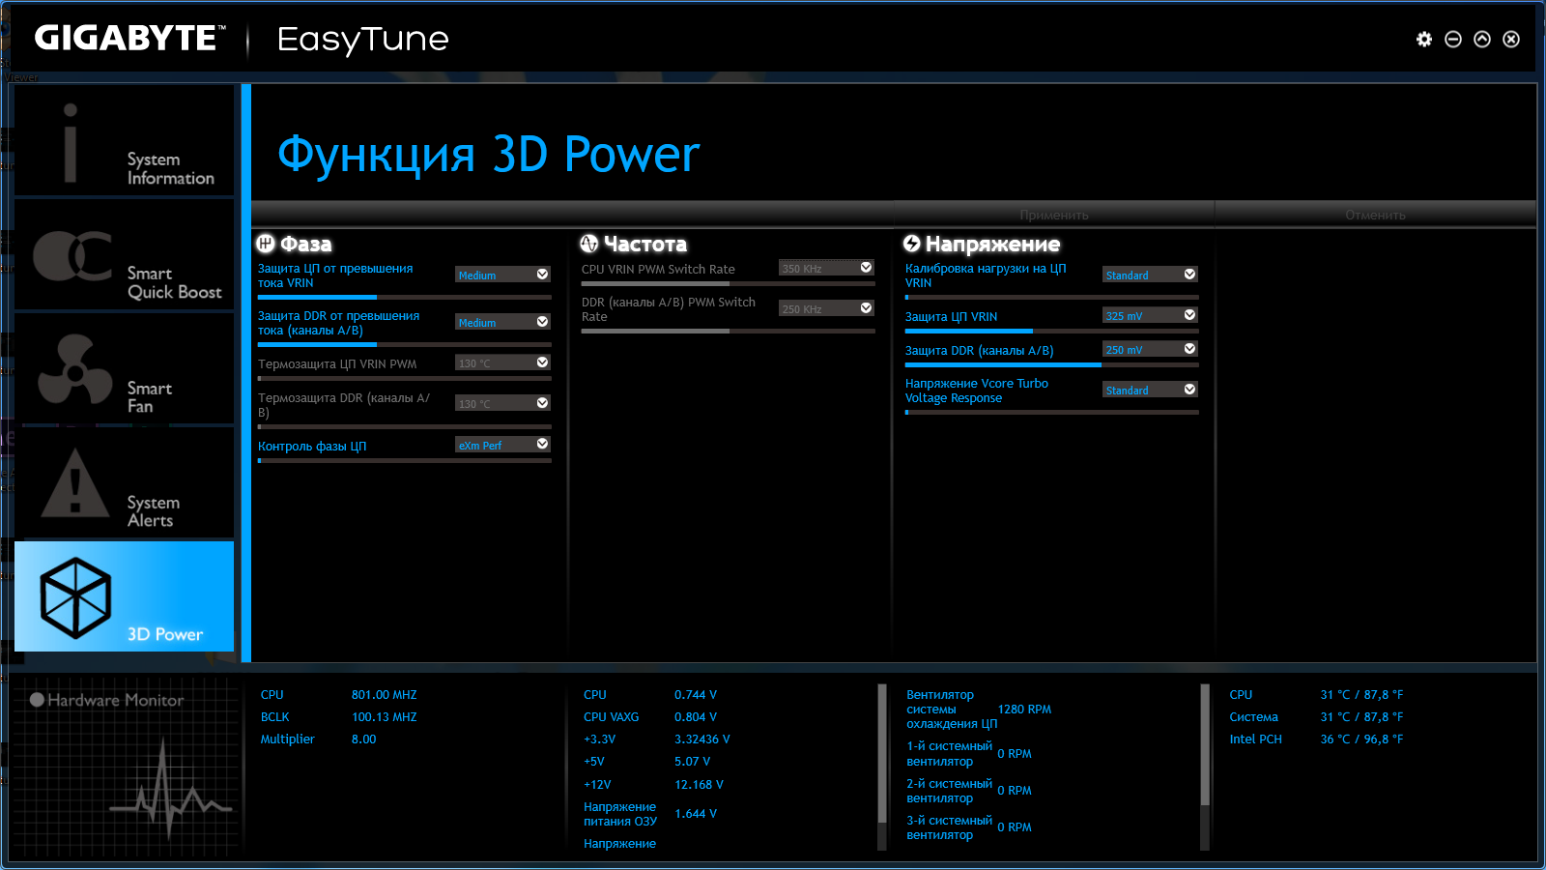This screenshot has height=870, width=1546.
Task: Click the System Information 'i' icon
Action: (x=71, y=143)
